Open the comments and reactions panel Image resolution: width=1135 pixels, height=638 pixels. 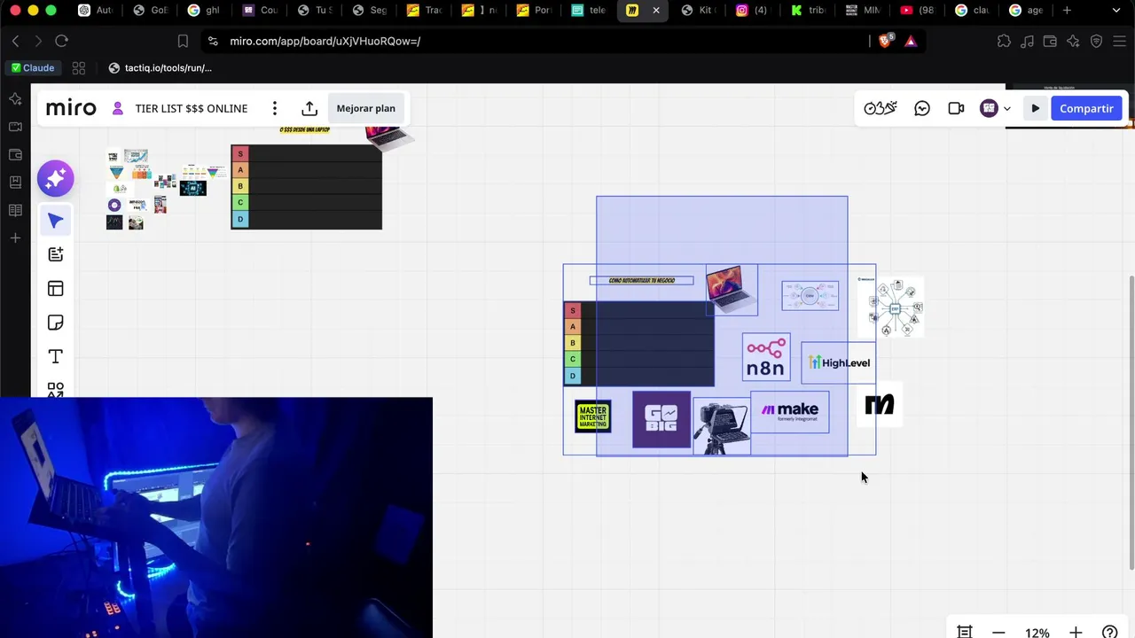922,108
